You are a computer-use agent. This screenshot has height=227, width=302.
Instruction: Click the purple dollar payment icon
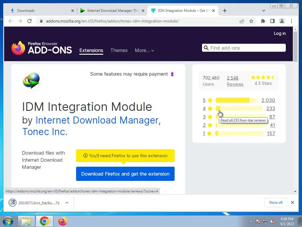(172, 74)
